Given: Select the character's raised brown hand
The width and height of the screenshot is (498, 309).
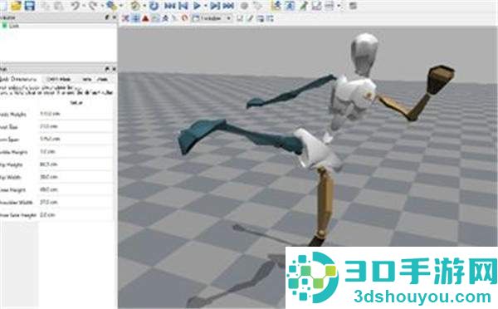Looking at the screenshot, I should coord(441,79).
